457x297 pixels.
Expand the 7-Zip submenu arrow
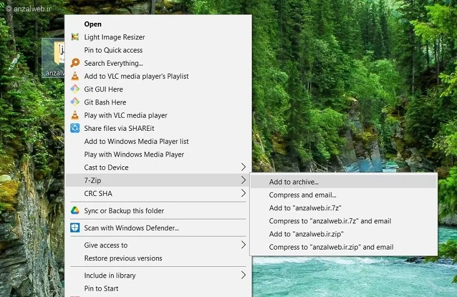(x=243, y=180)
